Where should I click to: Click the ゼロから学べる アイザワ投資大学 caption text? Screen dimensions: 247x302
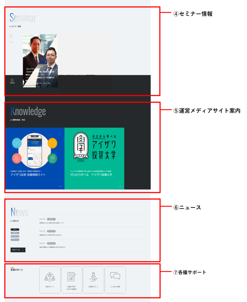tap(91, 175)
